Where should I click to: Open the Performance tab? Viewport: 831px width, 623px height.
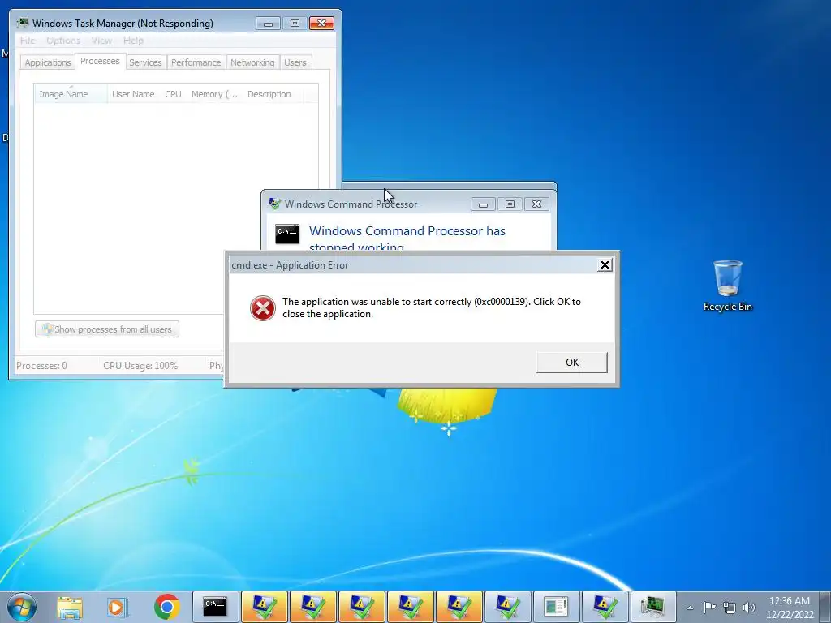coord(196,62)
